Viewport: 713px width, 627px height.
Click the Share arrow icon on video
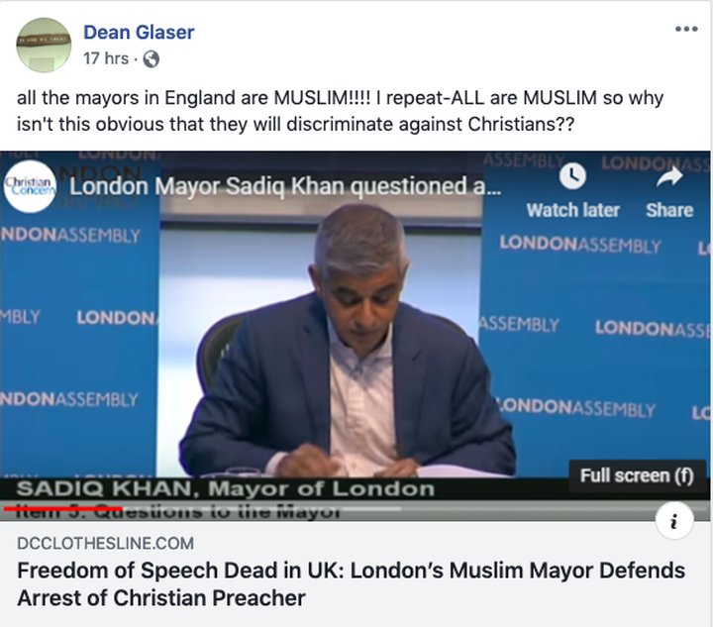click(x=669, y=176)
